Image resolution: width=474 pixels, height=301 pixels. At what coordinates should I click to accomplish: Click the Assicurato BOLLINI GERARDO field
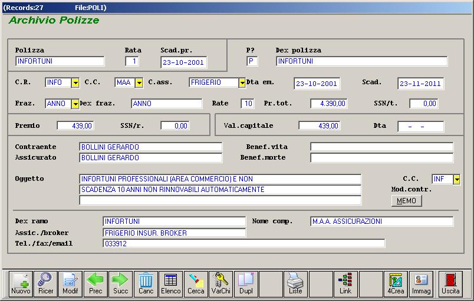click(150, 158)
